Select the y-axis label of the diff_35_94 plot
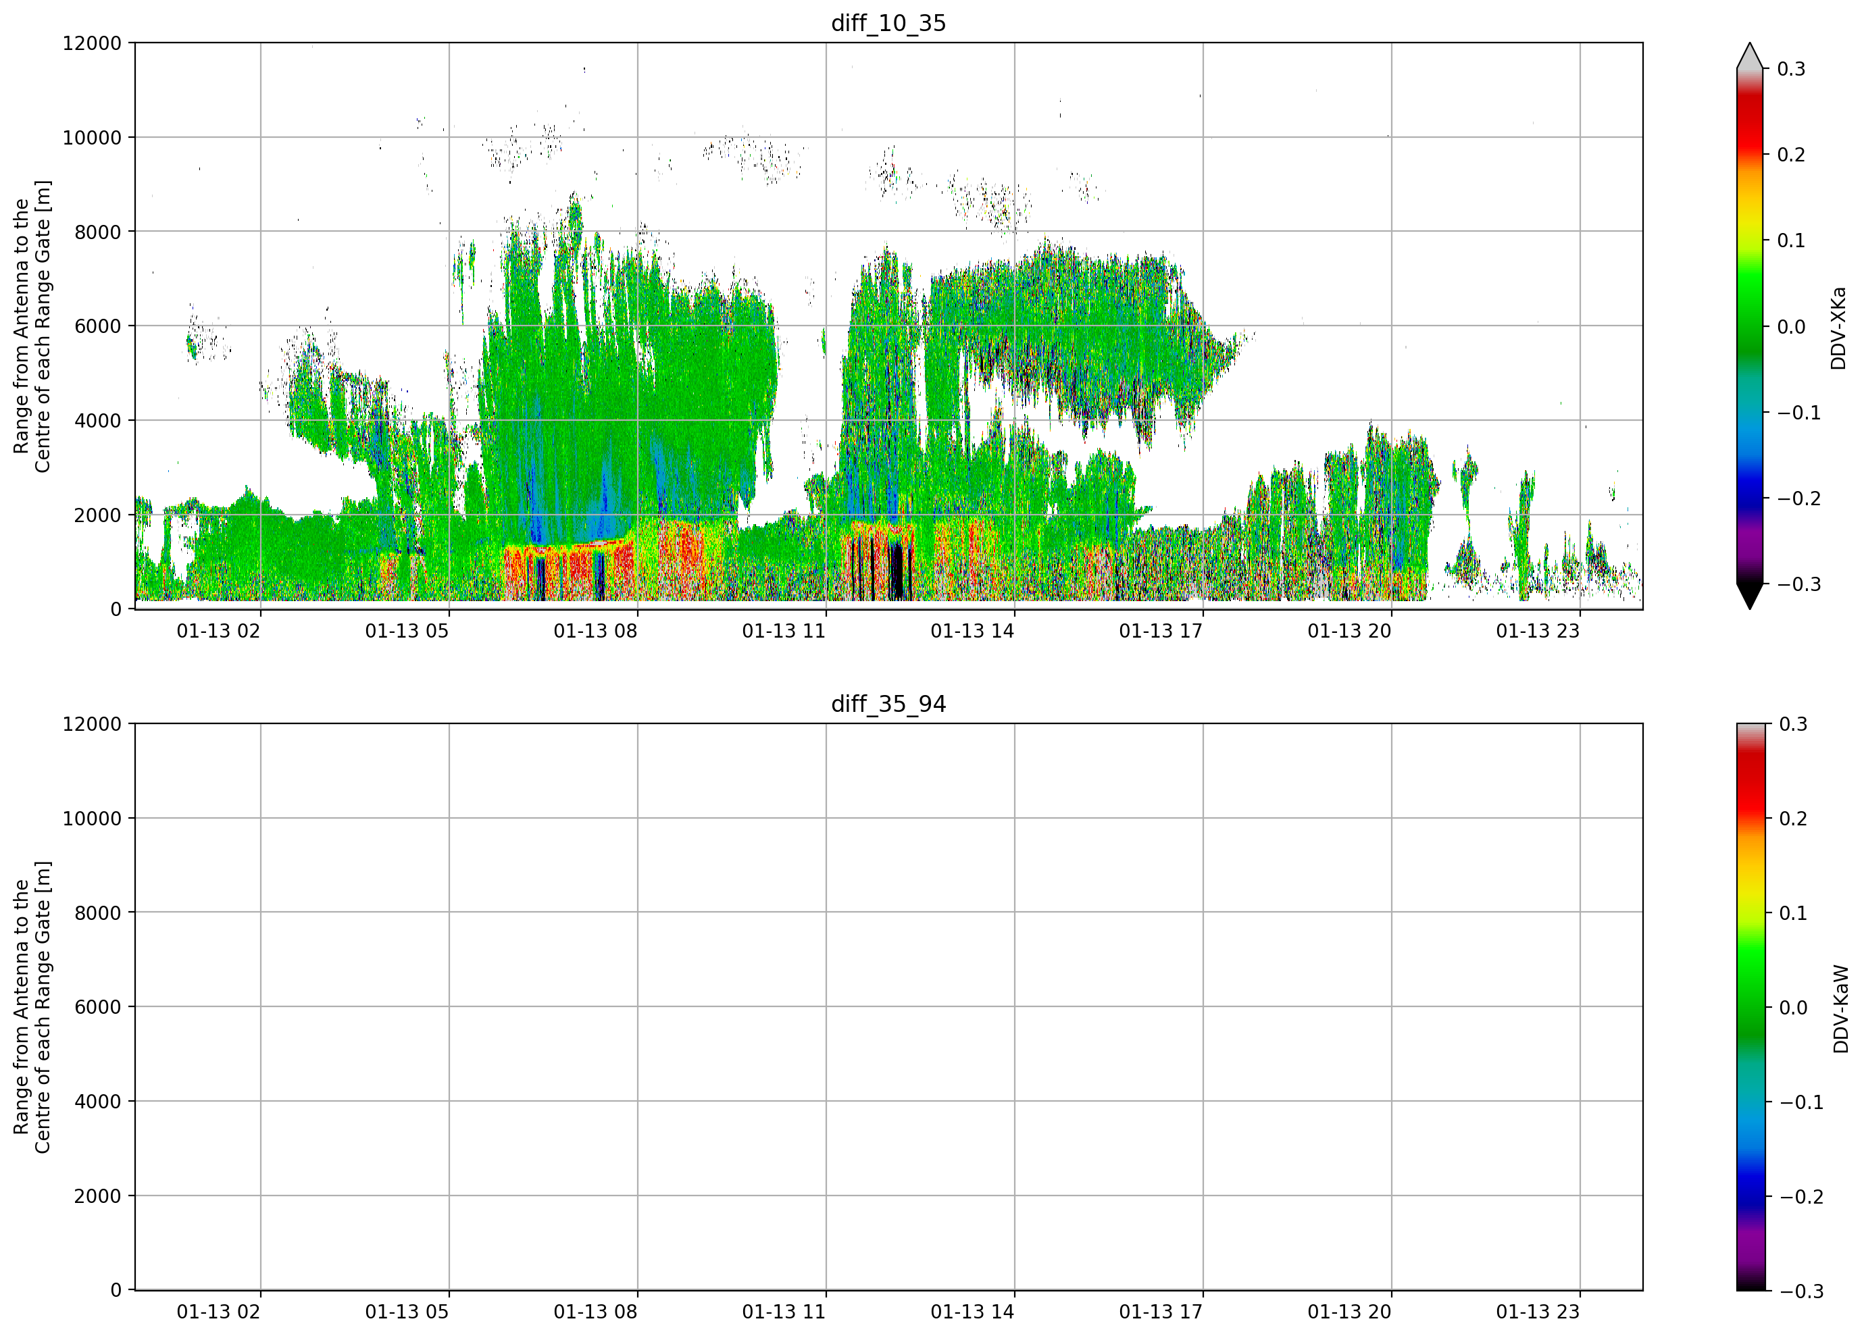1864x1336 pixels. click(x=32, y=1007)
